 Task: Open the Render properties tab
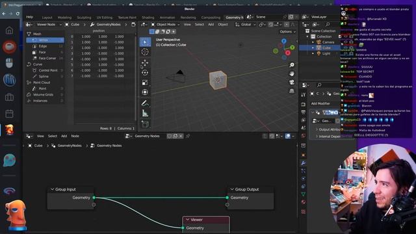click(x=304, y=105)
